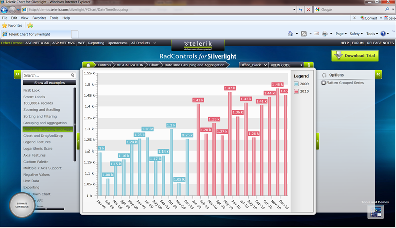Click the 1.48 k bar label
Viewport: 396px width, 228px height.
pos(277,85)
